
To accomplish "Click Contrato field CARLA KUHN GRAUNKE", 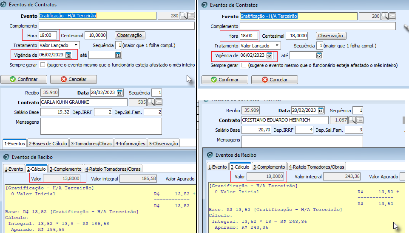I will [x=84, y=102].
